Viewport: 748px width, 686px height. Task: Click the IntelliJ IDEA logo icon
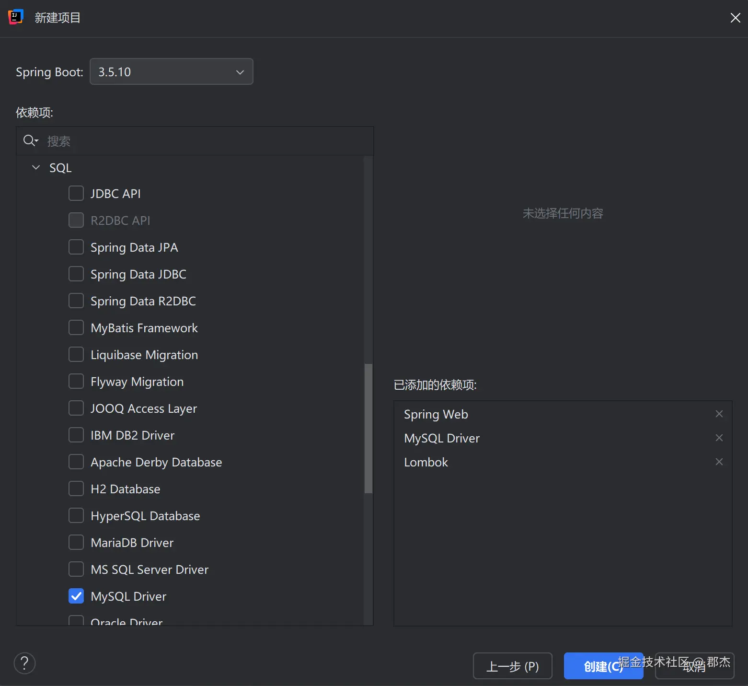16,17
